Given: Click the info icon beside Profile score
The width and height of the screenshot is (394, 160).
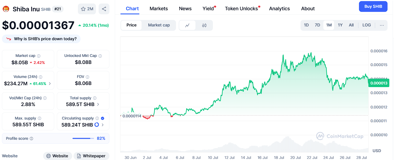Looking at the screenshot, I should pos(32,139).
